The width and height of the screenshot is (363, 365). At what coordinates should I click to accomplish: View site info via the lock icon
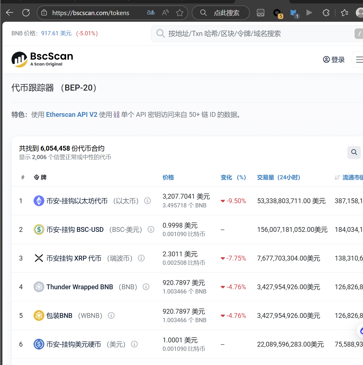[44, 13]
